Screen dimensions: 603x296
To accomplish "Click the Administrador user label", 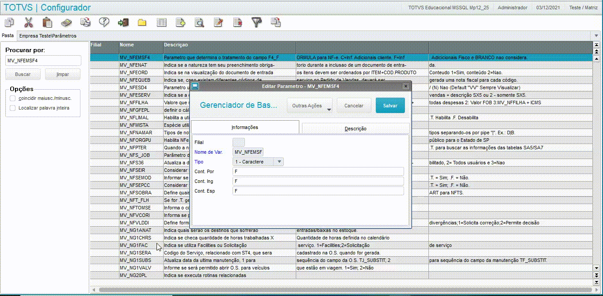I will coord(512,8).
